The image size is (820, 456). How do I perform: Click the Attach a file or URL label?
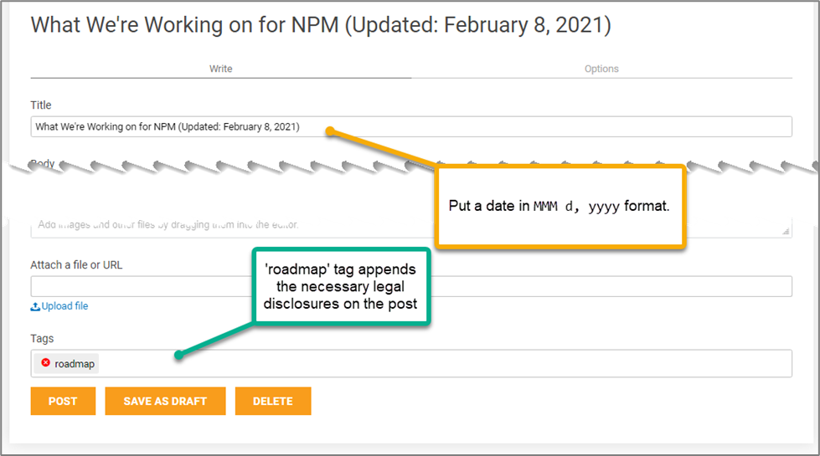tap(76, 265)
